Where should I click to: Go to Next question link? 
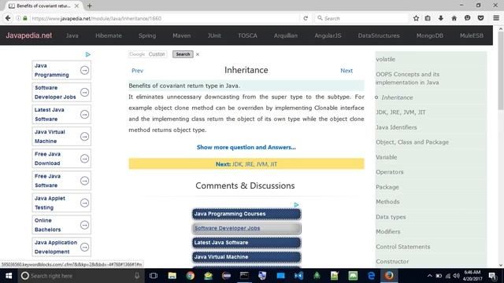(346, 71)
